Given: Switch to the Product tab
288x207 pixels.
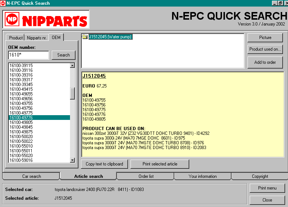Looking at the screenshot, I should coord(15,38).
